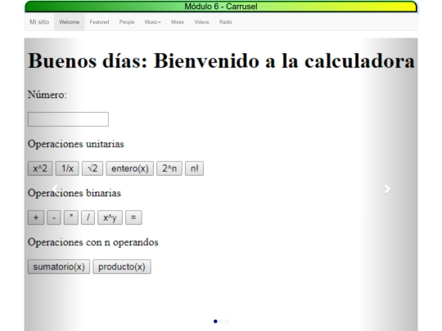This screenshot has height=331, width=442.
Task: Click the Número: label
Action: [x=47, y=95]
